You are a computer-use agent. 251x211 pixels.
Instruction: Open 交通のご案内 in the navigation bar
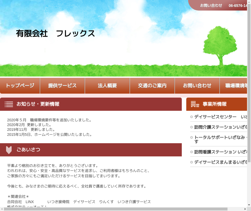152,86
